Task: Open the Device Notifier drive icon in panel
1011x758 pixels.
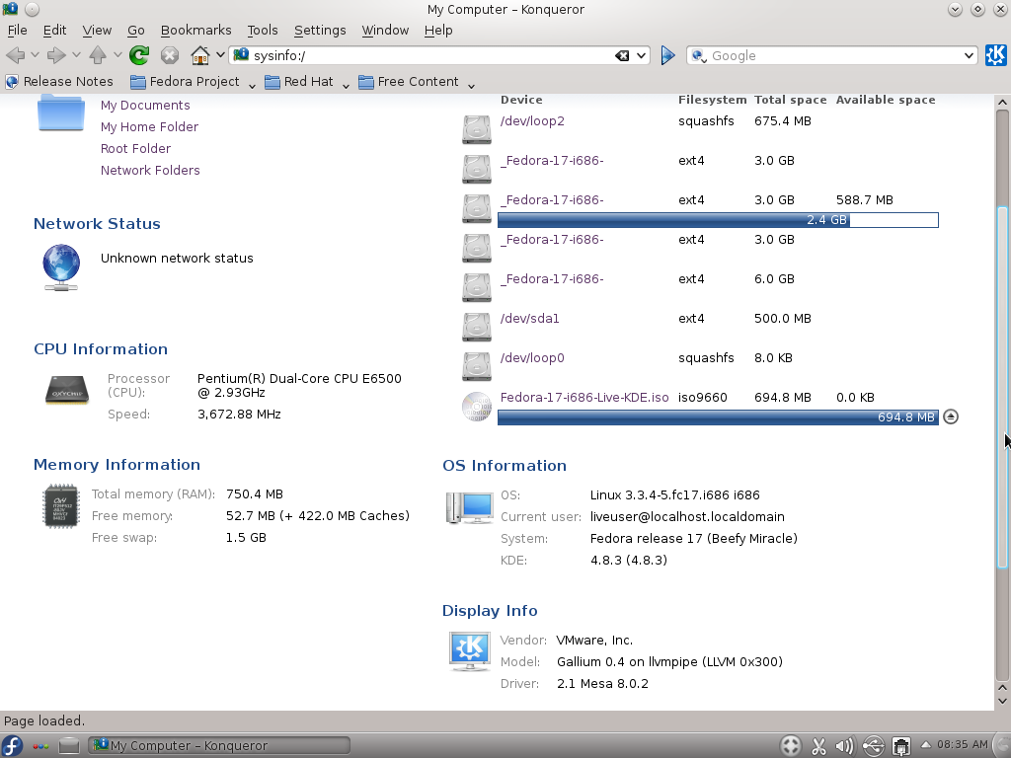Action: point(69,746)
